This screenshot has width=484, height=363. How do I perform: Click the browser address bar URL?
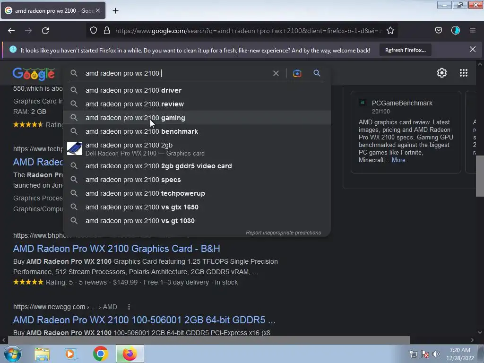coord(248,31)
